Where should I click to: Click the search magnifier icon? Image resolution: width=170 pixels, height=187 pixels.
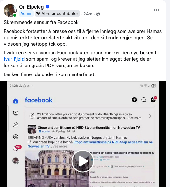pyautogui.click(x=144, y=100)
